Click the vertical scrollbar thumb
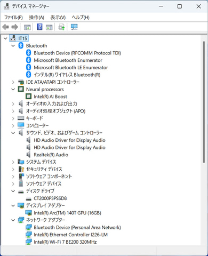 pos(204,102)
